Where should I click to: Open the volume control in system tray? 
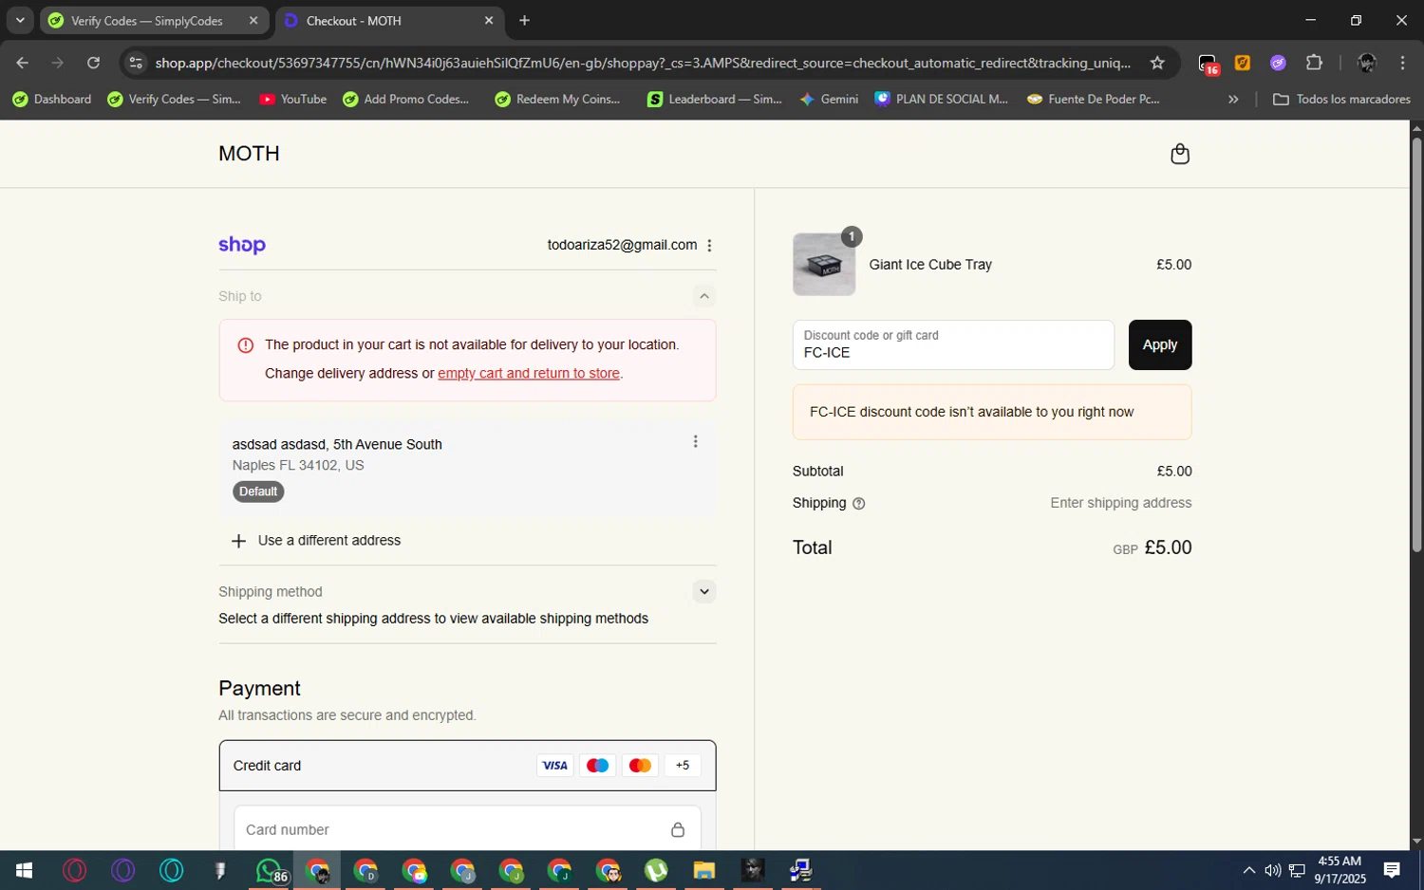1273,870
